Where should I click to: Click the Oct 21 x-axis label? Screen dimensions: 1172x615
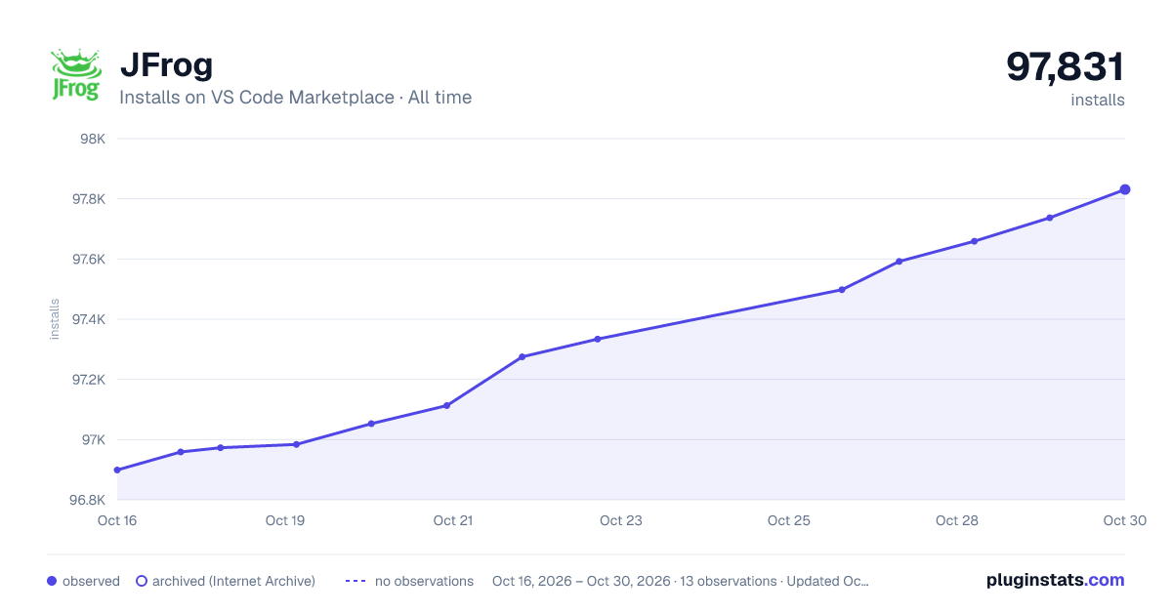coord(453,520)
